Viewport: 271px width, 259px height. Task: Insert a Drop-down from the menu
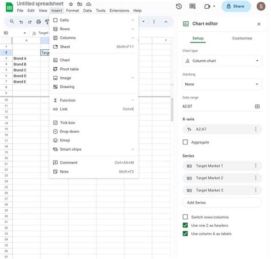click(94, 131)
